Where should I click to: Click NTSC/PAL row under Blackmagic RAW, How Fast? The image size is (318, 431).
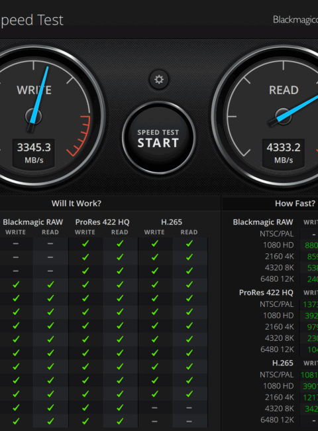coord(277,234)
